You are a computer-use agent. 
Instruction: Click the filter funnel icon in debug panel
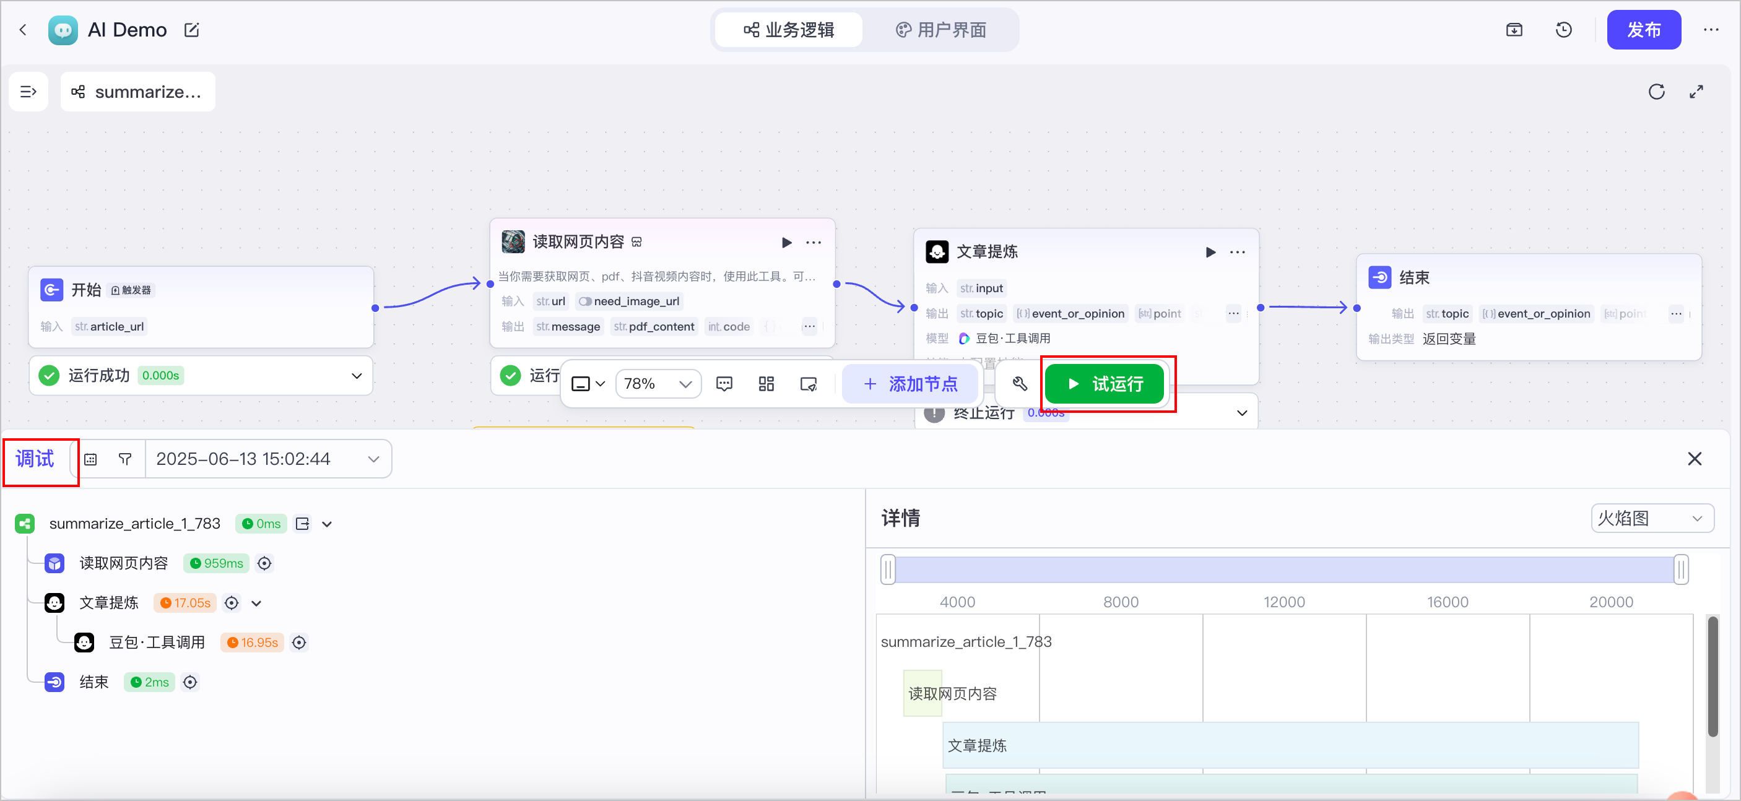[124, 459]
